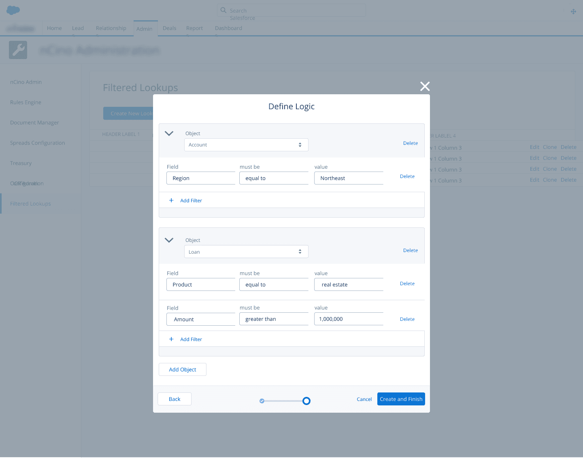Click the search magnifier icon

point(223,10)
